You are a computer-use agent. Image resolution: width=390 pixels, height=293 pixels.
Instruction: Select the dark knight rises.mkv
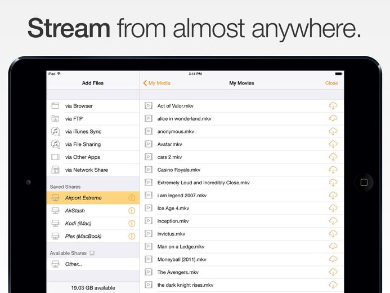coord(242,285)
